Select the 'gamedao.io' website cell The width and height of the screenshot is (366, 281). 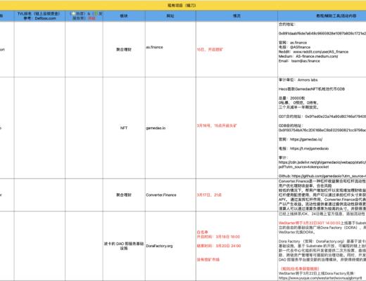point(170,128)
